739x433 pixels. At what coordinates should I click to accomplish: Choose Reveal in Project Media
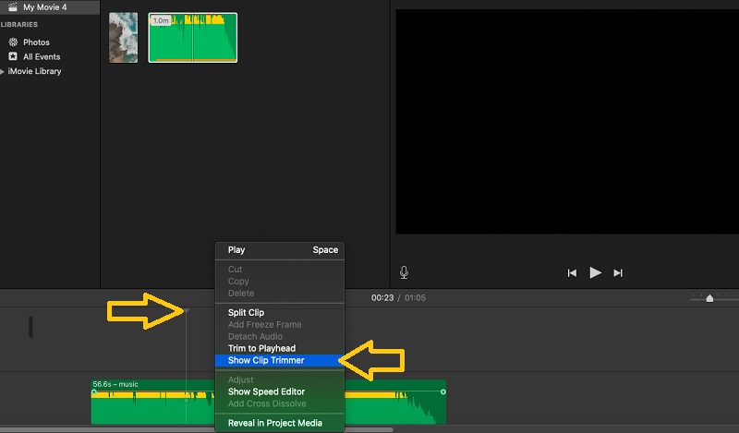coord(280,423)
